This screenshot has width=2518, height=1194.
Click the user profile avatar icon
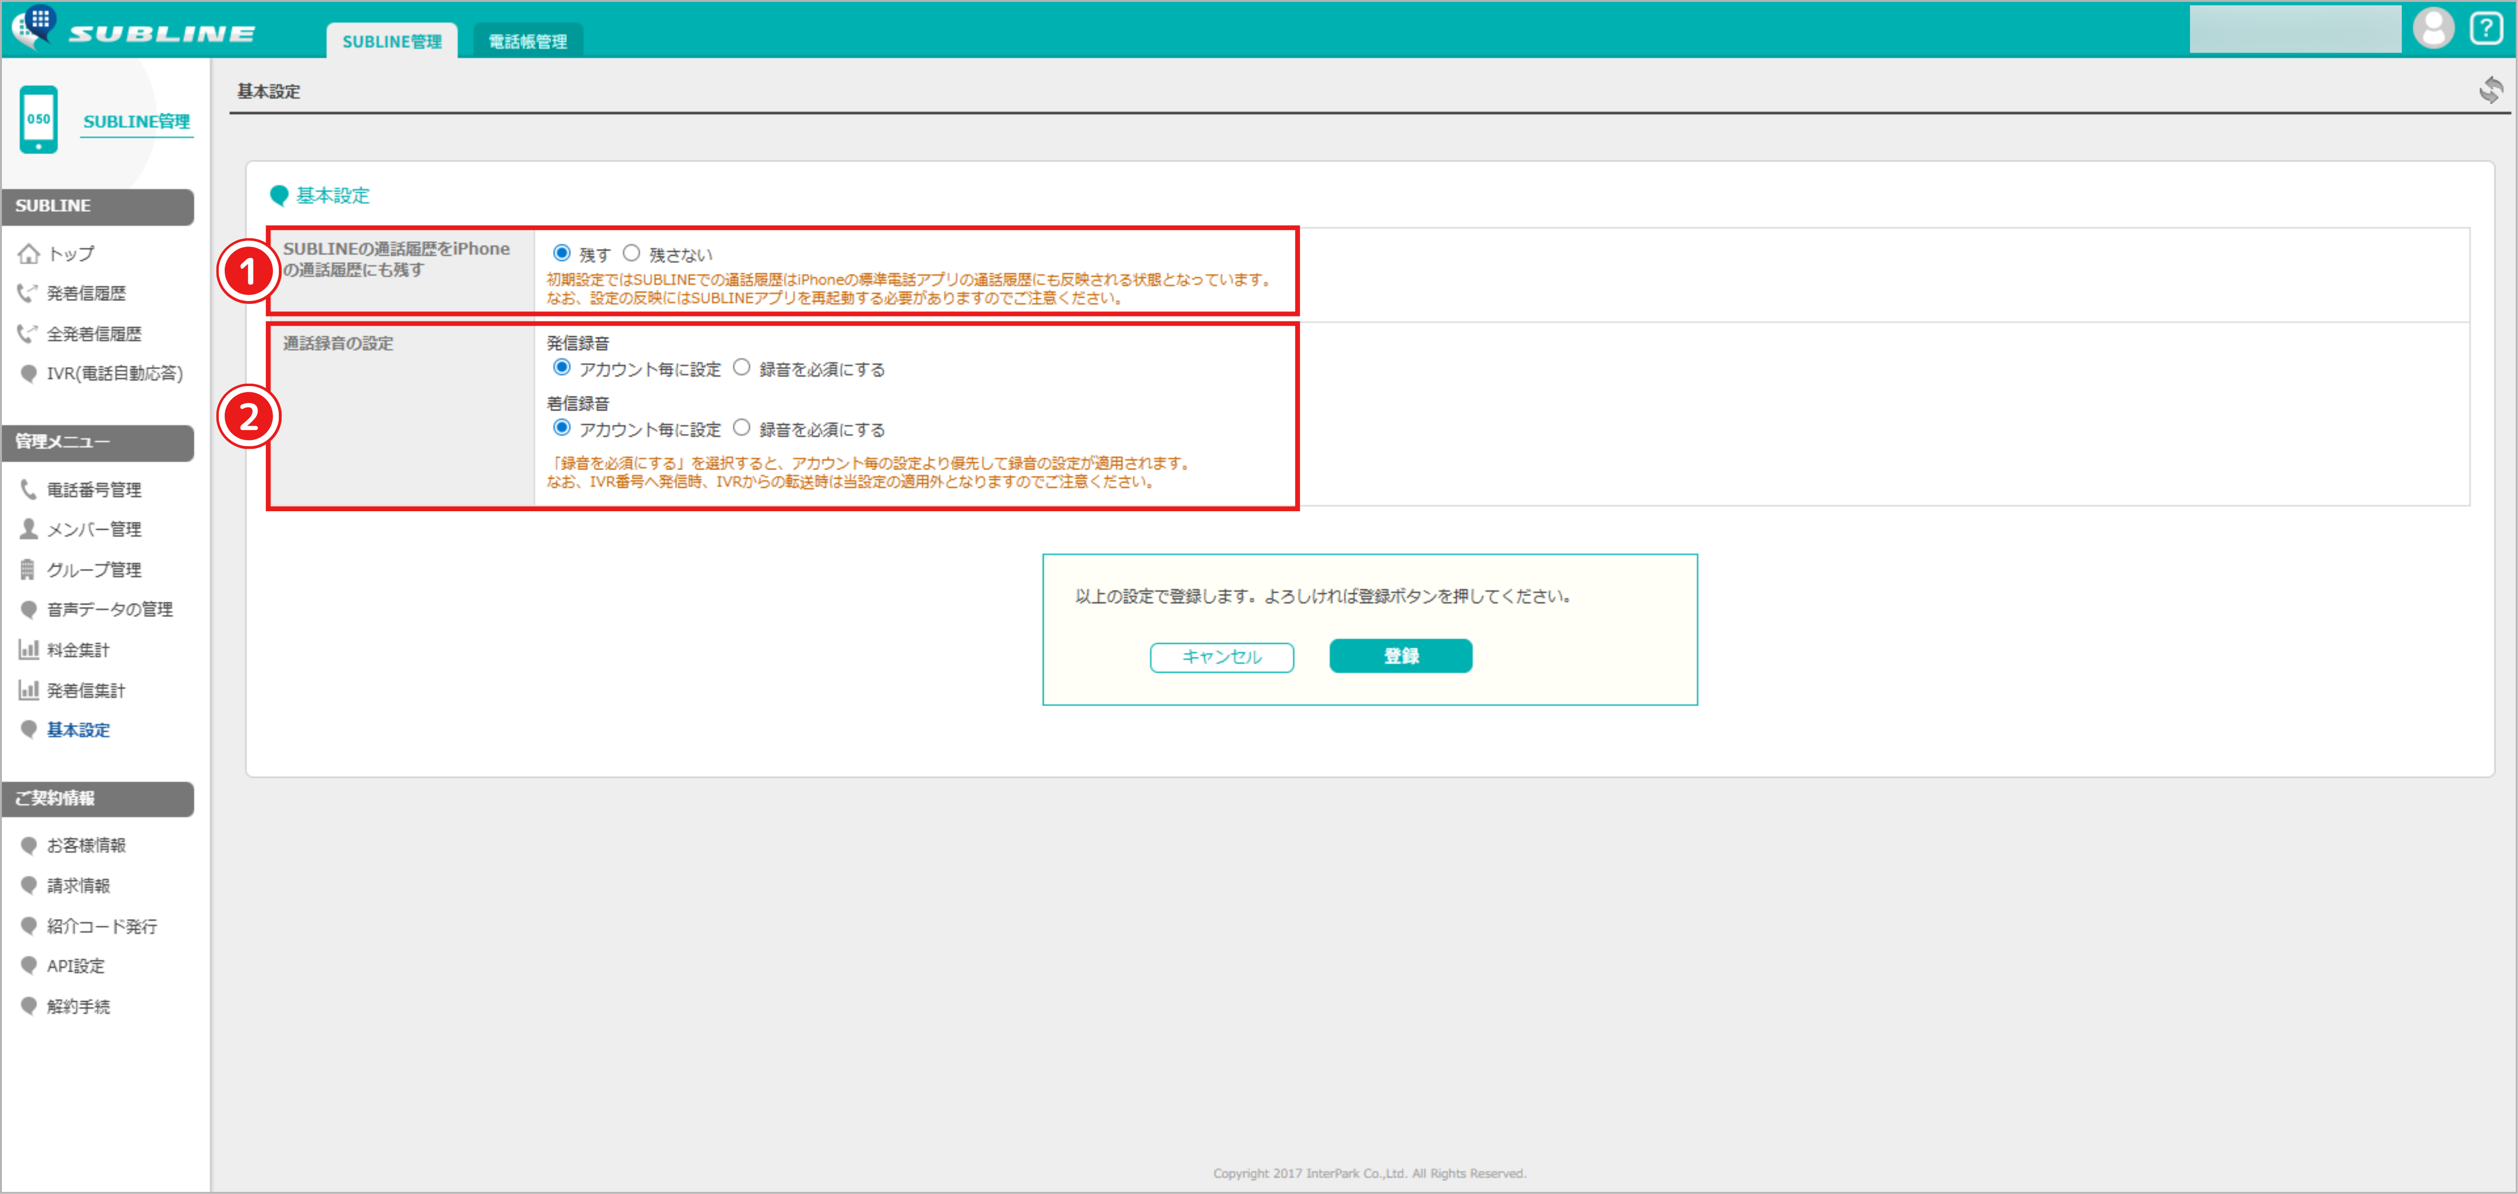pyautogui.click(x=2433, y=28)
